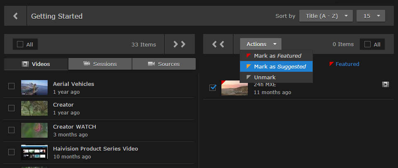Screen dimensions: 398x168
Task: Tick the Creator WATCH checkbox
Action: (12, 129)
